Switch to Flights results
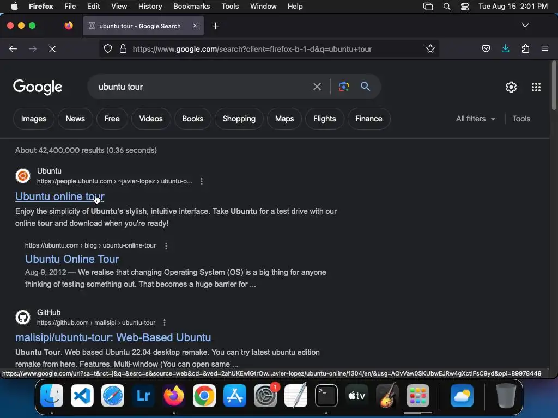This screenshot has height=418, width=558. pyautogui.click(x=325, y=119)
